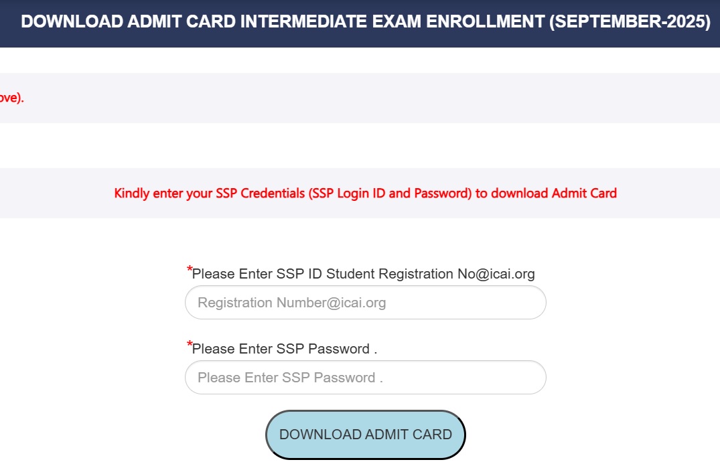720x462 pixels.
Task: Click the red asterisk beside SSP Password label
Action: click(190, 345)
